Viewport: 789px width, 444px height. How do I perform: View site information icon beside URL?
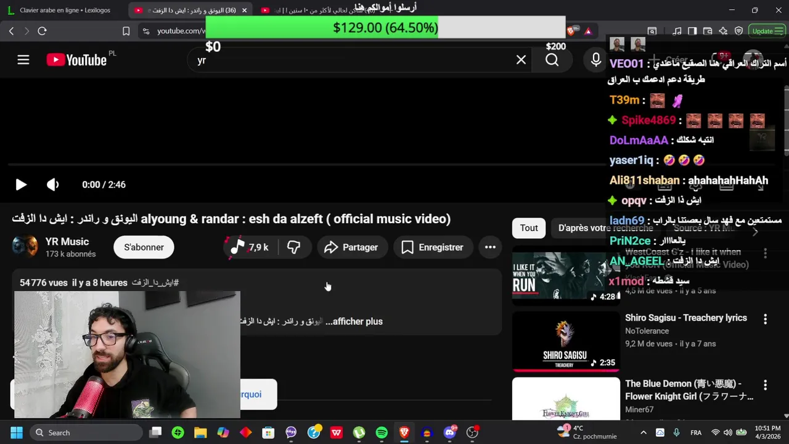pos(145,31)
